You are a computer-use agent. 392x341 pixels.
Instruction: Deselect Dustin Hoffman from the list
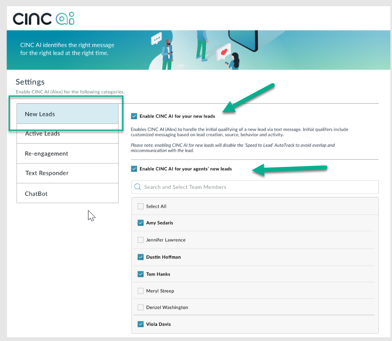coord(140,257)
